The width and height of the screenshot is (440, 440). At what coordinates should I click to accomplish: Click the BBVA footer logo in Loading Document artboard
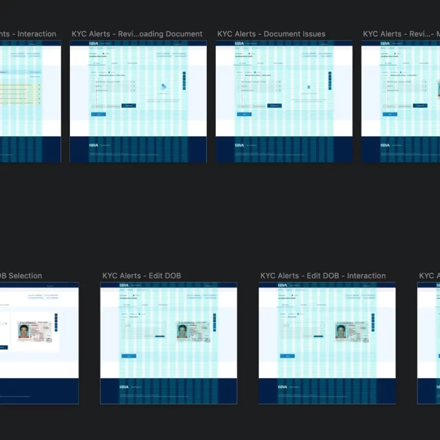click(x=93, y=145)
